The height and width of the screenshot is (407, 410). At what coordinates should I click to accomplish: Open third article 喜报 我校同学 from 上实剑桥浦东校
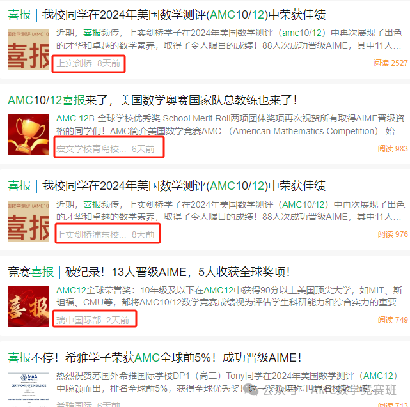(x=166, y=186)
